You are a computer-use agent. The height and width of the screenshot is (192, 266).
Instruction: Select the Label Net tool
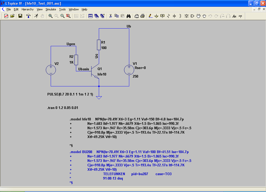(x=162, y=16)
